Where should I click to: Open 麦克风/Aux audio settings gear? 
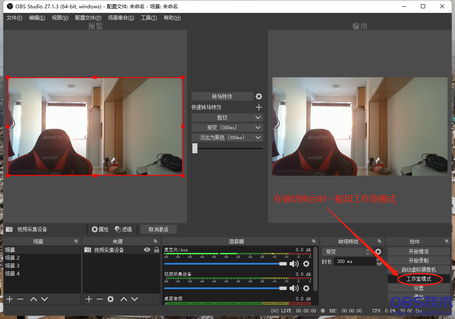point(306,264)
